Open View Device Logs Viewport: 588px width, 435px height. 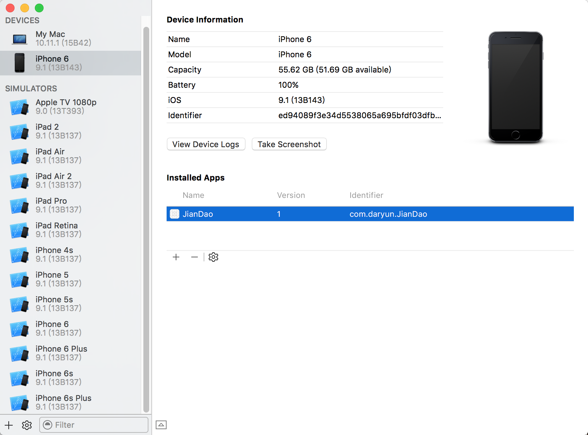coord(206,144)
